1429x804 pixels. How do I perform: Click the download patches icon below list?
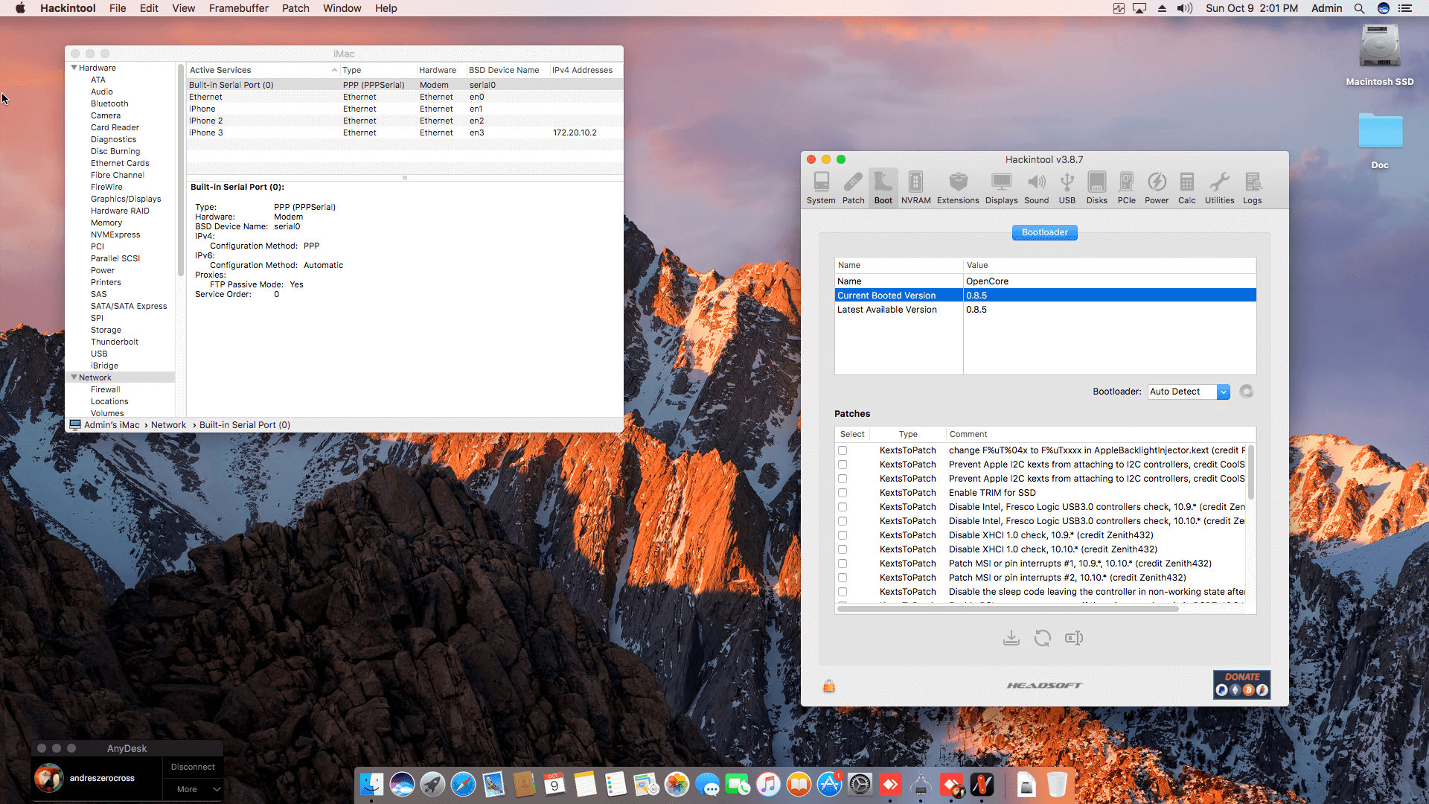pyautogui.click(x=1011, y=638)
